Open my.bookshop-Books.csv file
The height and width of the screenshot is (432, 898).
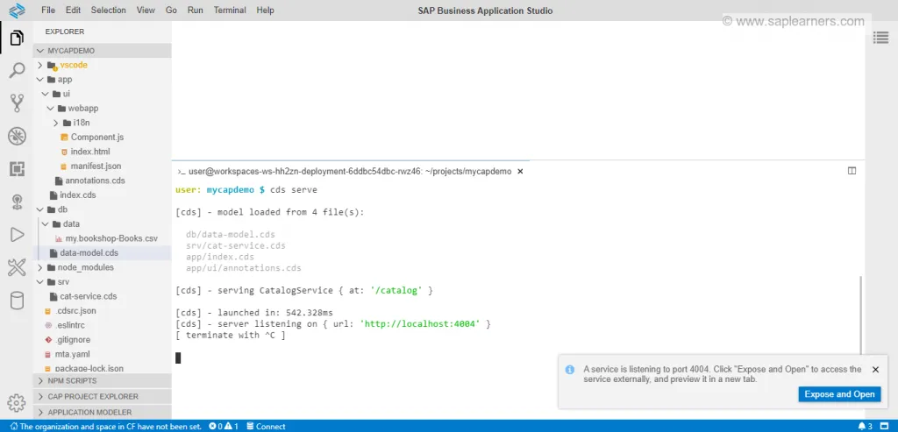click(102, 238)
